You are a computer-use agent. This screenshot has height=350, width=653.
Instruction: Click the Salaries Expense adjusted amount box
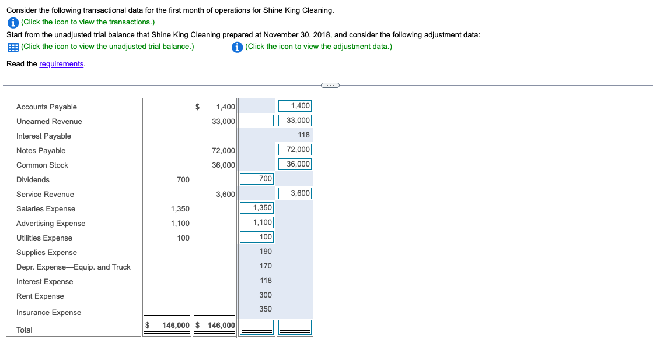tap(257, 207)
